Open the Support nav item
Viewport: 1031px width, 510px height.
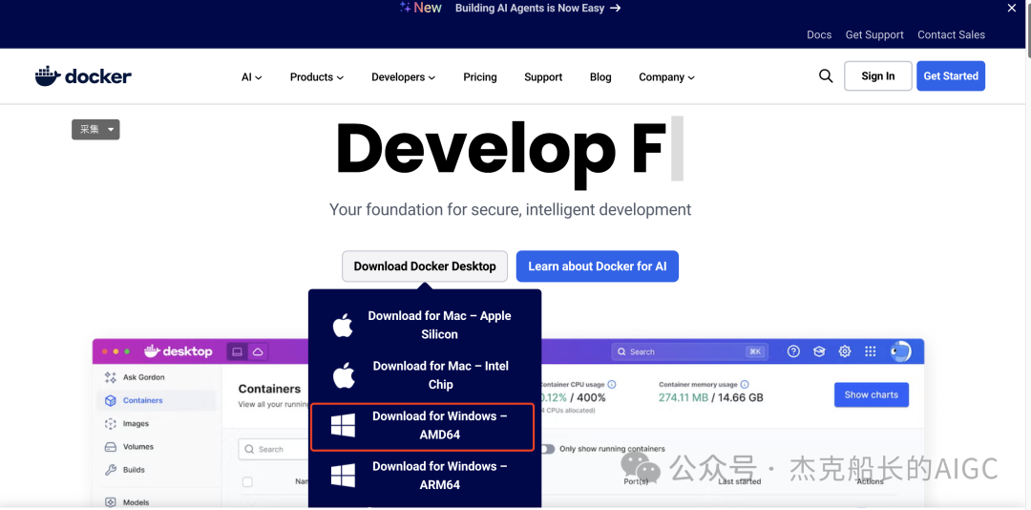pyautogui.click(x=543, y=77)
